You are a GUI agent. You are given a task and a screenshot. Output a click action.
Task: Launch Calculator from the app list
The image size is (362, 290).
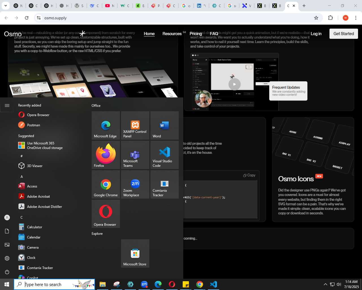point(51,227)
